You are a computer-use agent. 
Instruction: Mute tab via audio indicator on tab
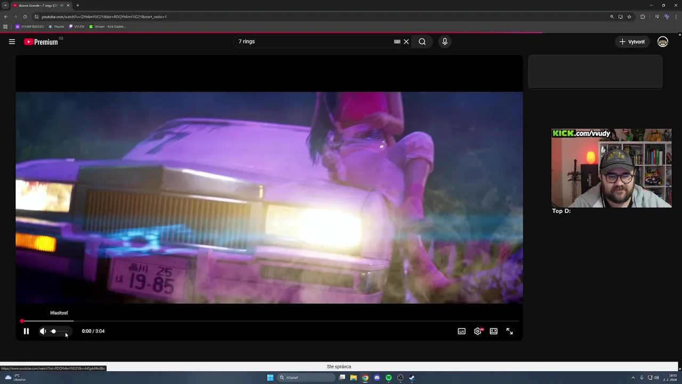pyautogui.click(x=62, y=5)
